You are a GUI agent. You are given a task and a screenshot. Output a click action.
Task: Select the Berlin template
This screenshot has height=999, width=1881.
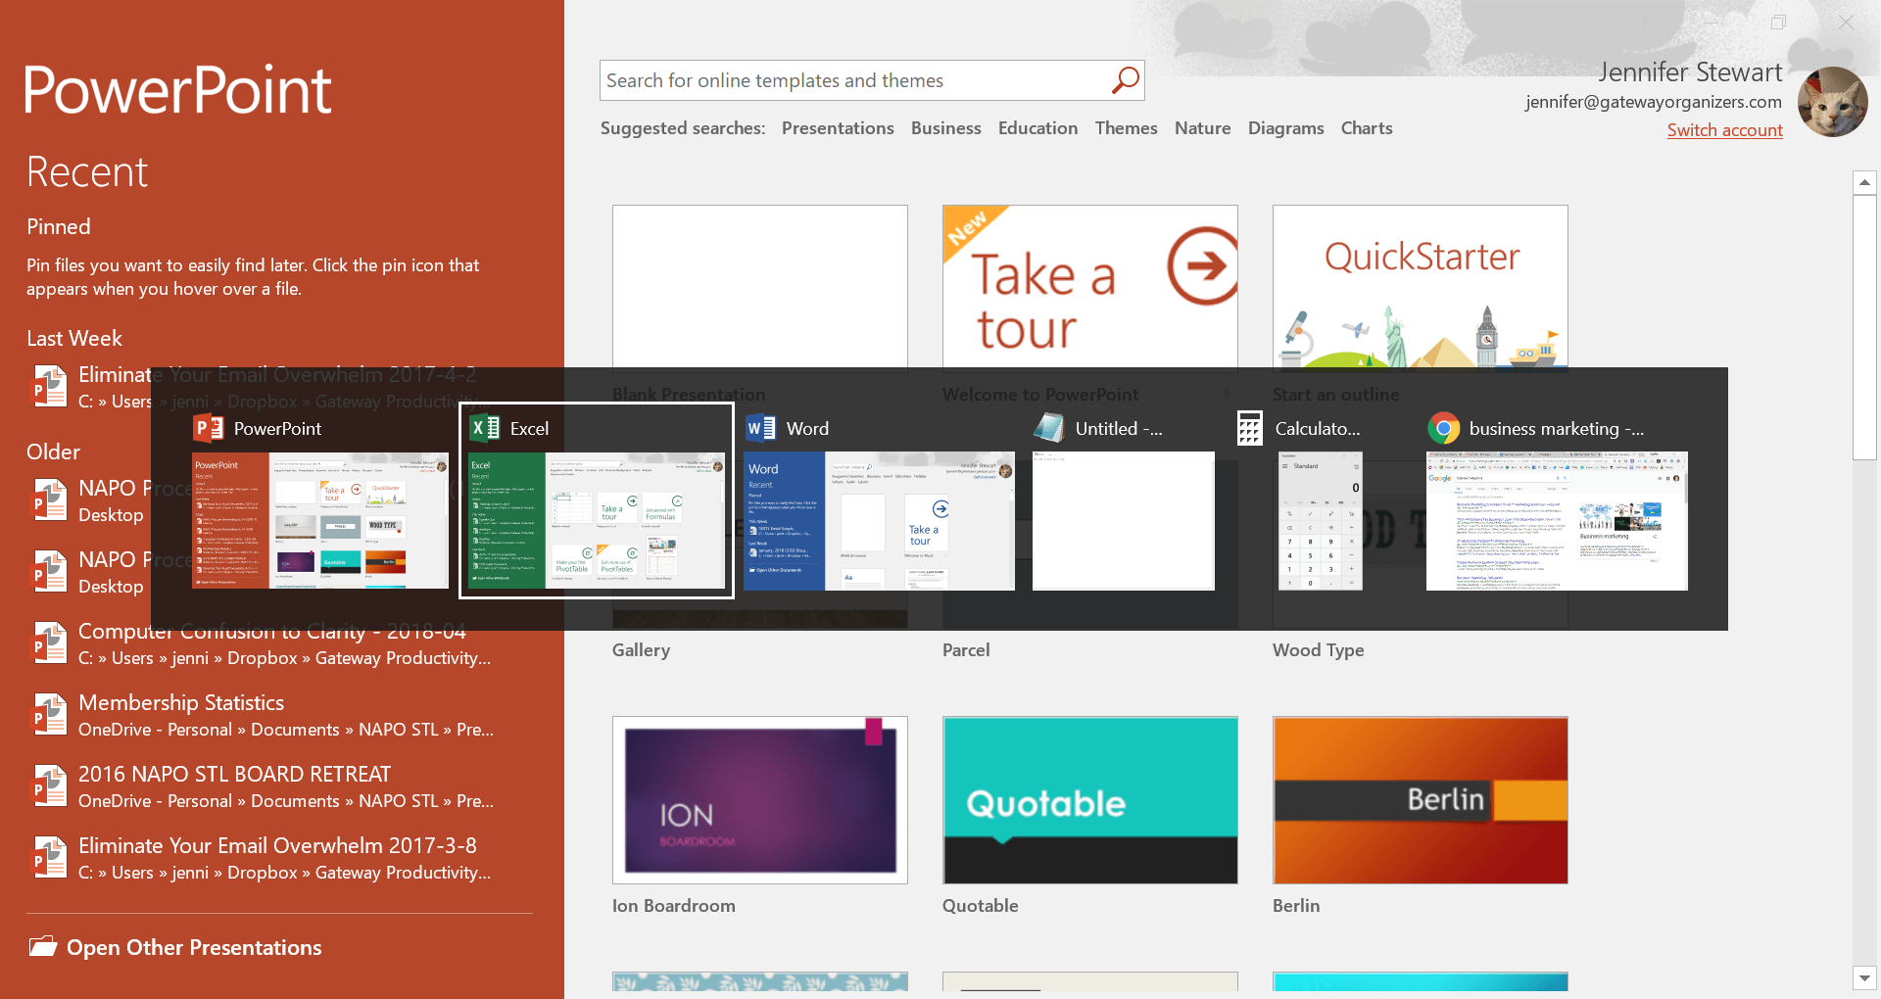click(1421, 800)
